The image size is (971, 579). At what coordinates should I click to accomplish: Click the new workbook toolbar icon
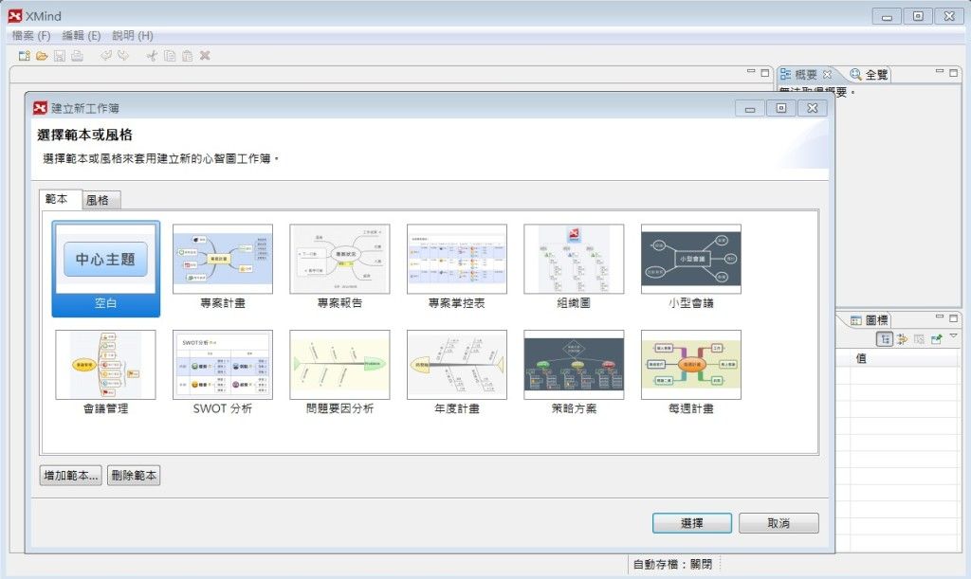[24, 56]
